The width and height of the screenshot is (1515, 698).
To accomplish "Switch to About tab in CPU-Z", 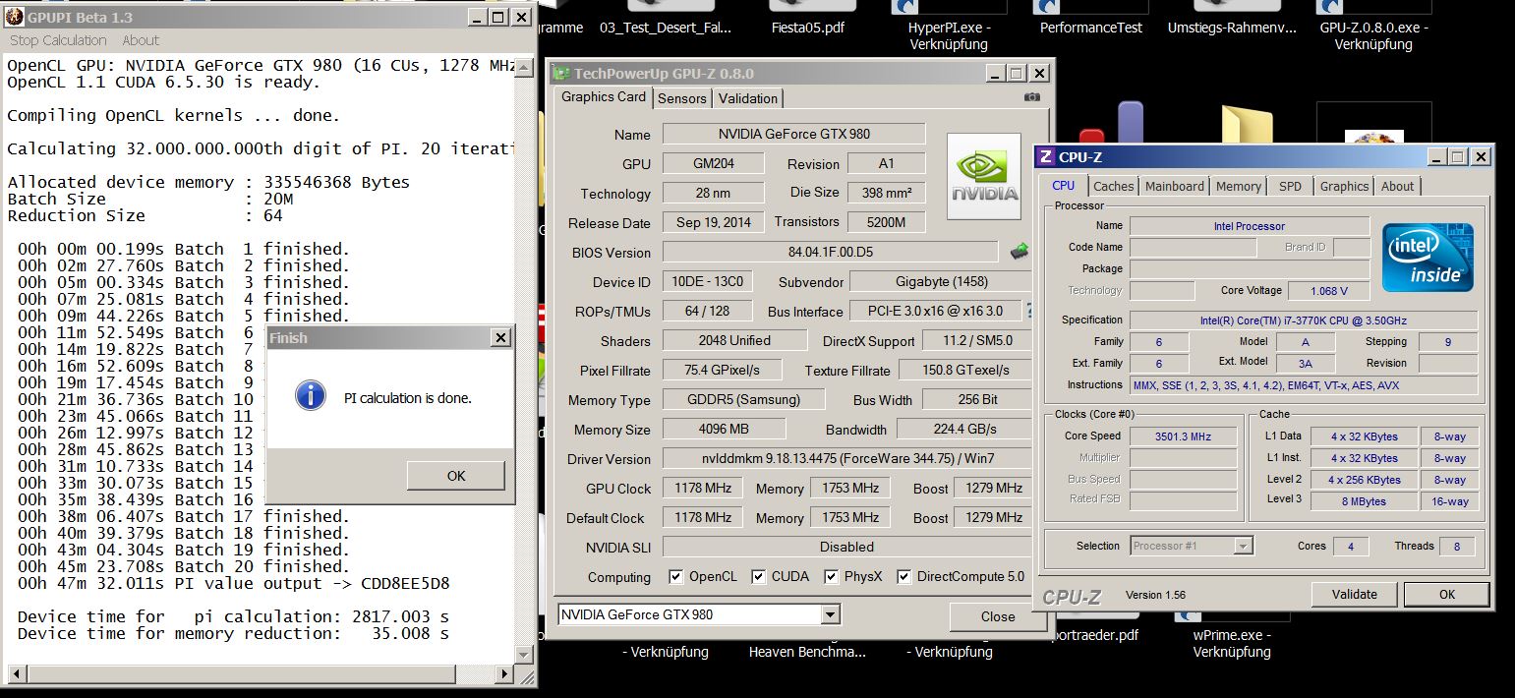I will [x=1397, y=186].
